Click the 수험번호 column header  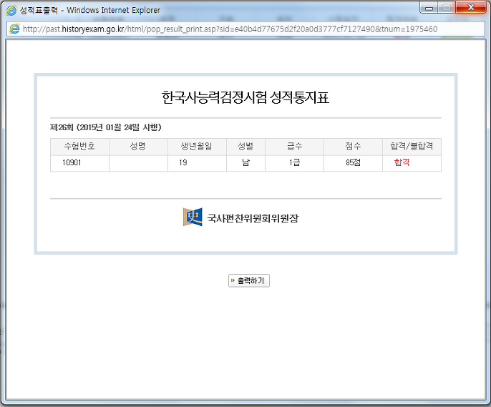(x=79, y=147)
